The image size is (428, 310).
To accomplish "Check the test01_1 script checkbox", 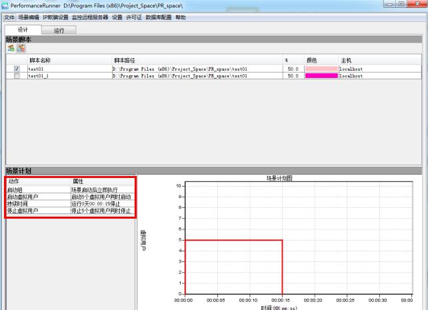I will (x=17, y=76).
